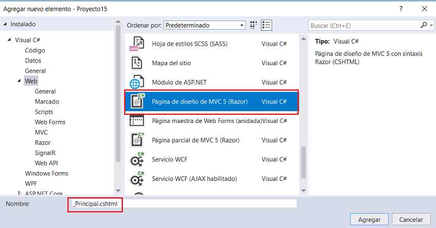The height and width of the screenshot is (228, 436).
Task: Select Código category in tree
Action: coord(35,50)
